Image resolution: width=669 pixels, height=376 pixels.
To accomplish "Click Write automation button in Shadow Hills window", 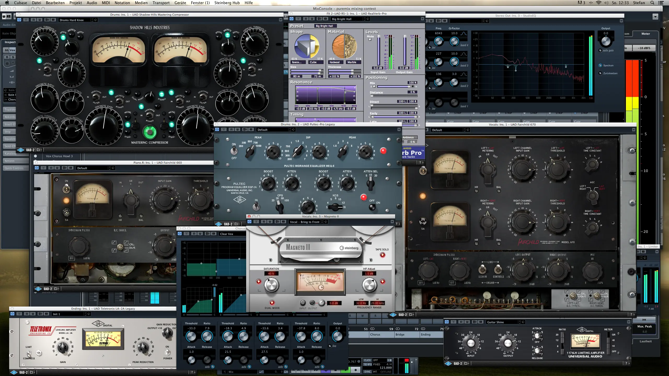I will coord(39,20).
